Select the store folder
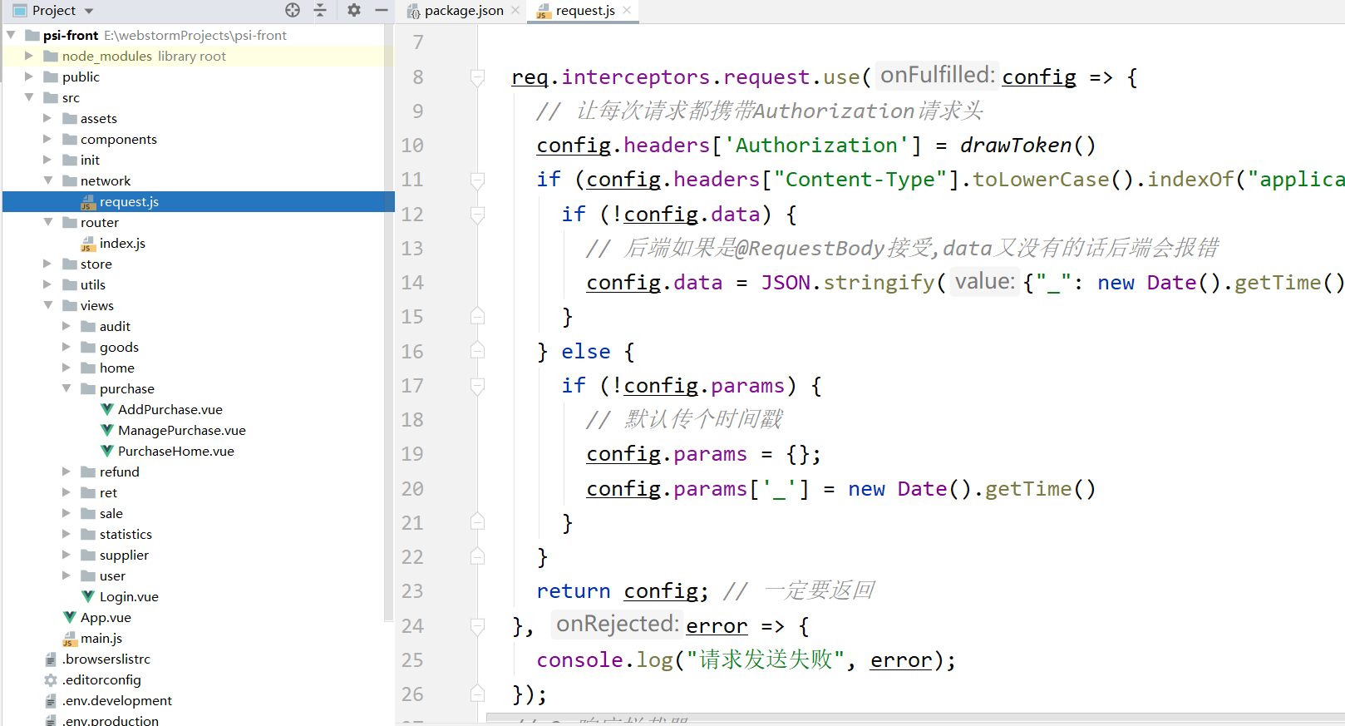 [96, 264]
